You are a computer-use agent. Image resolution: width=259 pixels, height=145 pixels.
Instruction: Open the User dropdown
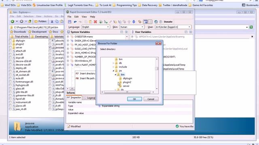(x=173, y=27)
